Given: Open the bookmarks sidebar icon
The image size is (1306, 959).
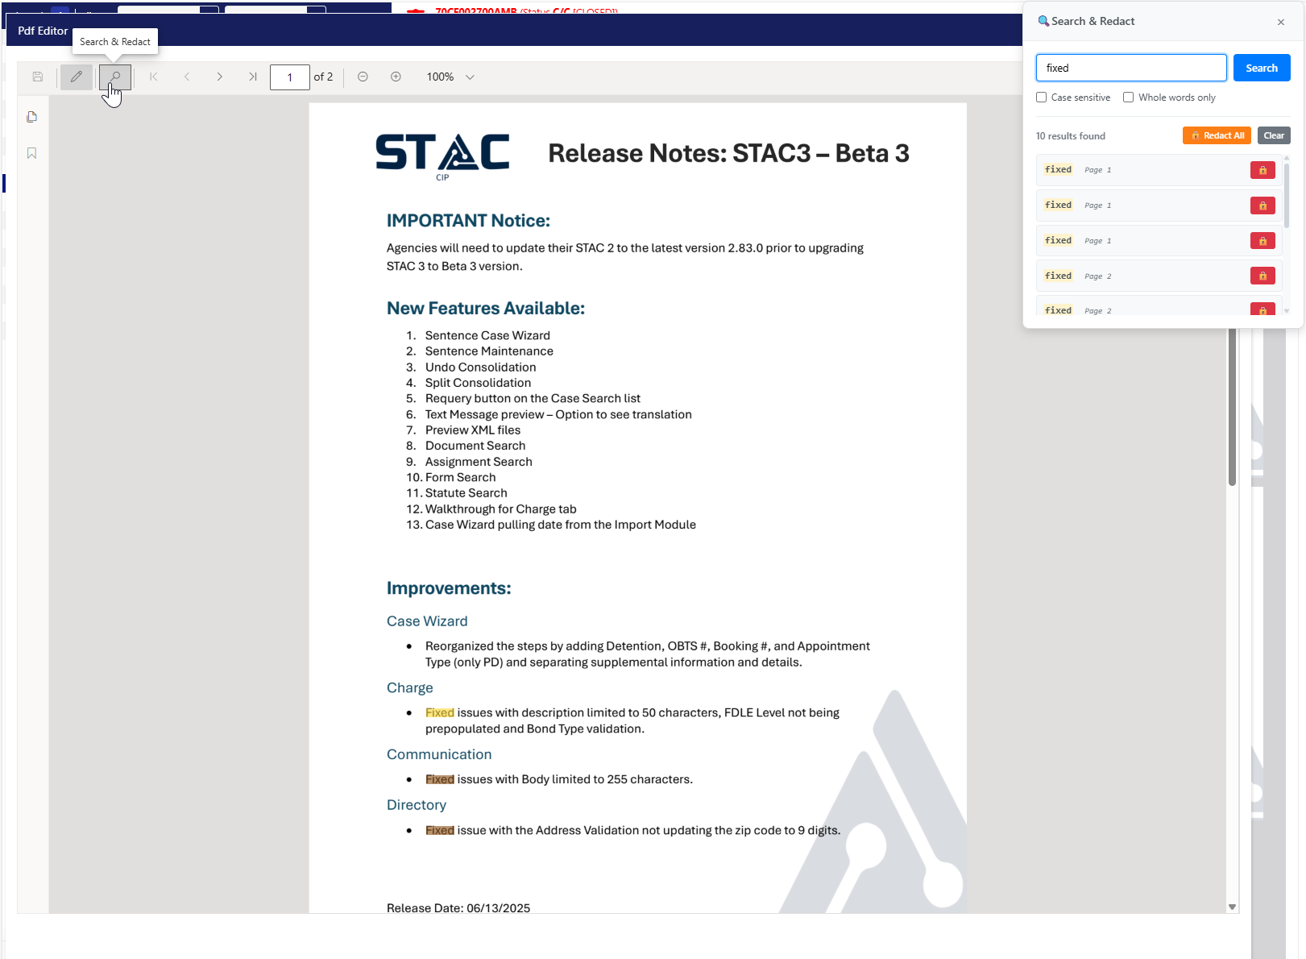Looking at the screenshot, I should coord(32,153).
